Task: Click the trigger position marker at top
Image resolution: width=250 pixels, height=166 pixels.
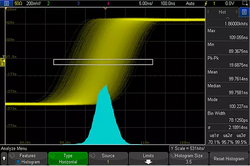Action: 105,8
